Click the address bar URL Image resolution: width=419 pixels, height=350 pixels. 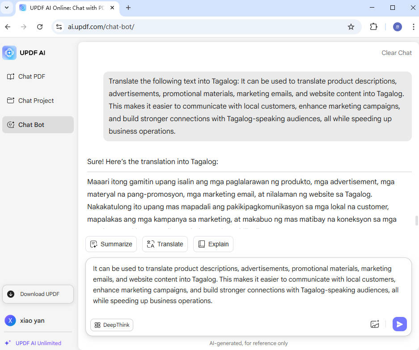point(101,27)
